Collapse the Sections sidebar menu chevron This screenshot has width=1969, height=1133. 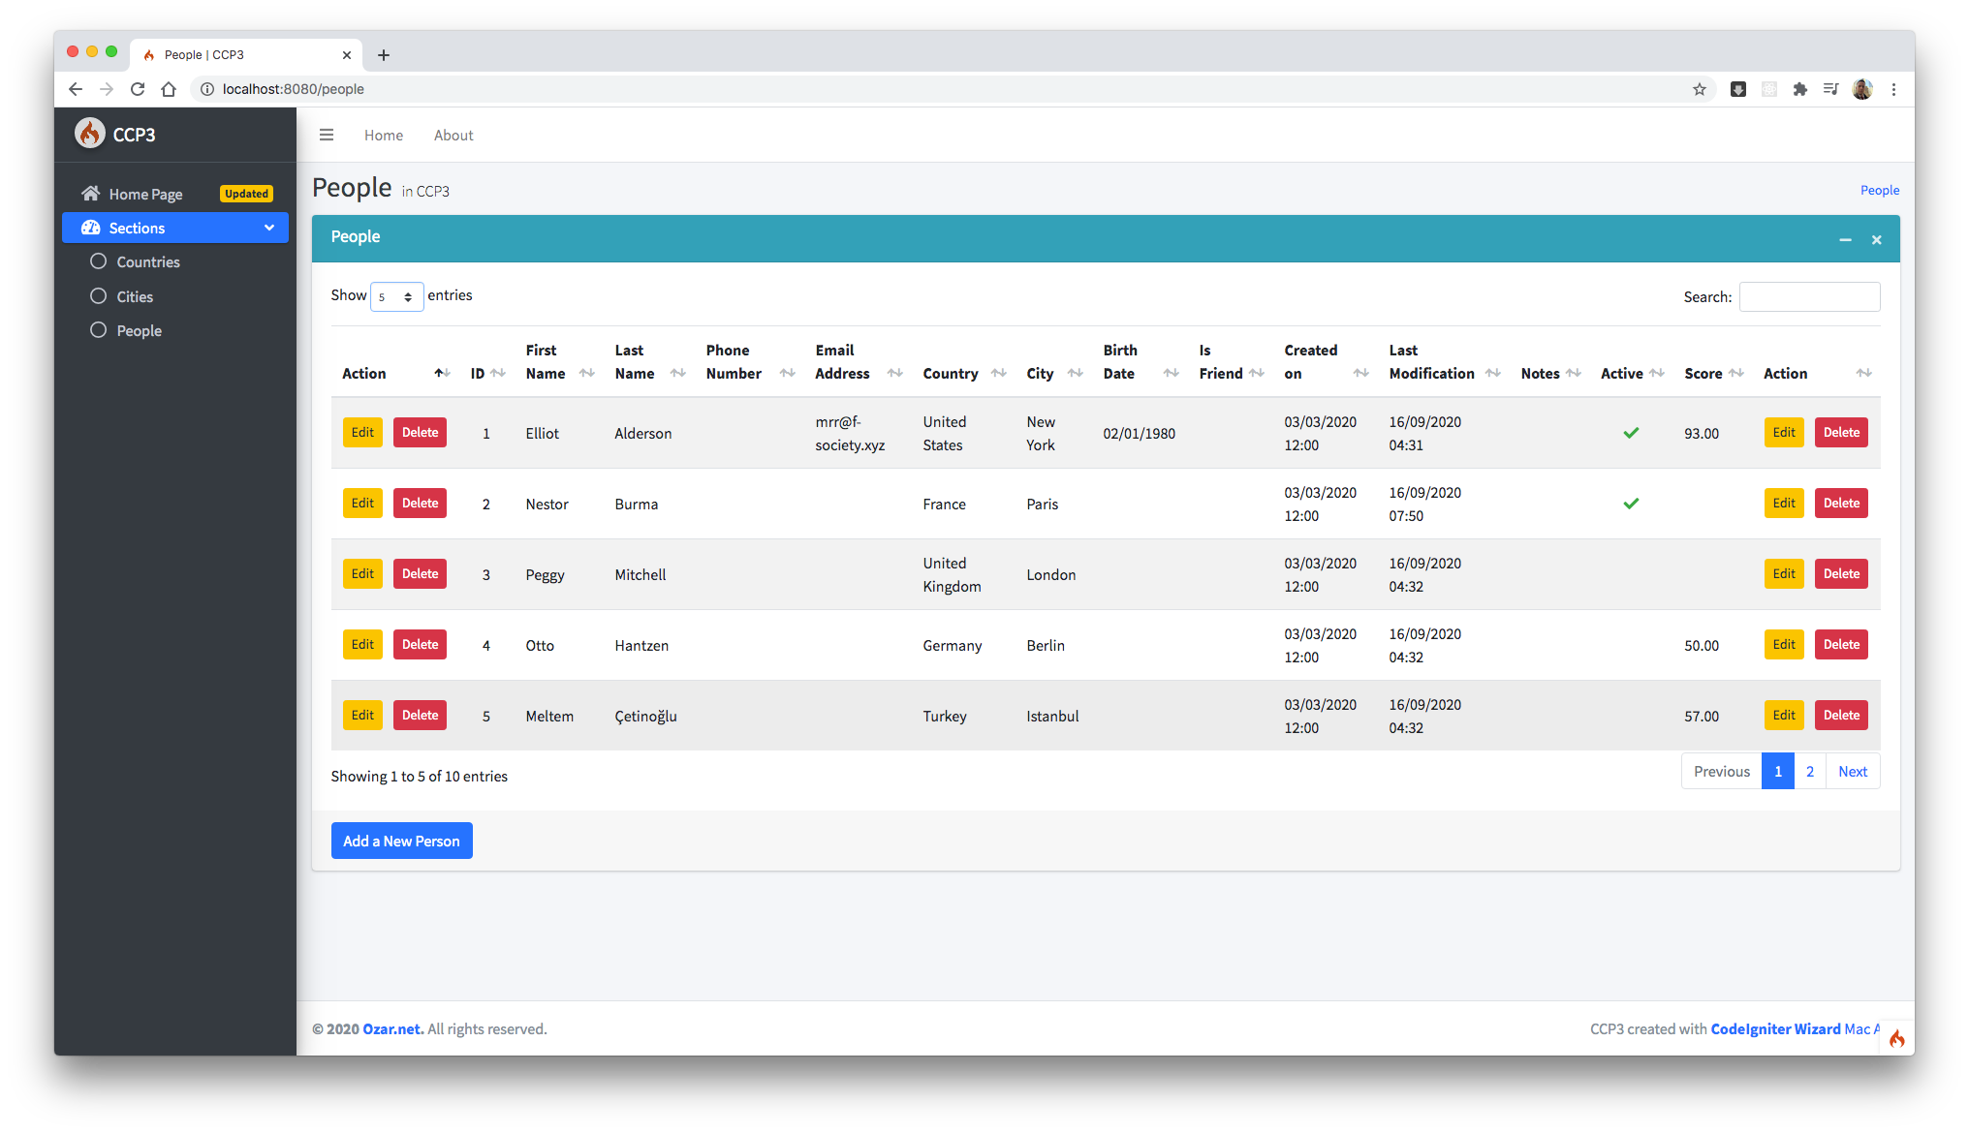(269, 228)
